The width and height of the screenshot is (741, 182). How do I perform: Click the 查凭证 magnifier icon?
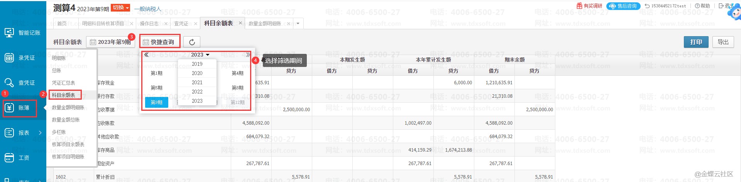[9, 83]
